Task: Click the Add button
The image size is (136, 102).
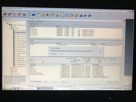Action: click(46, 81)
